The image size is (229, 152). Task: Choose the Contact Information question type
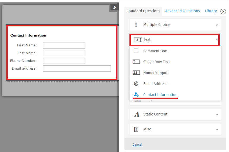coord(160,95)
